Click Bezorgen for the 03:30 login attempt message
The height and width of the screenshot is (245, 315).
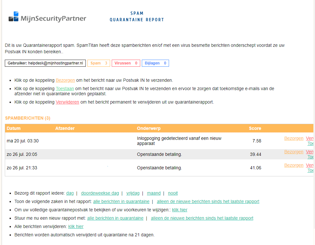click(294, 138)
